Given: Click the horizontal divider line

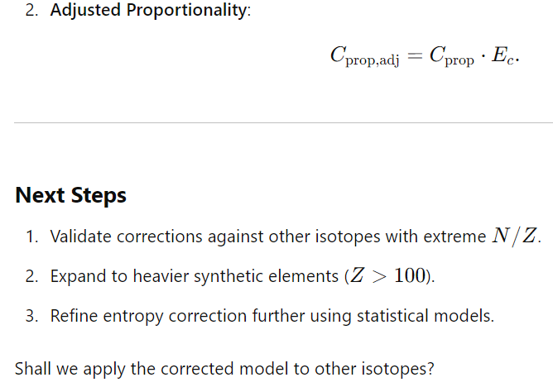Looking at the screenshot, I should (283, 123).
